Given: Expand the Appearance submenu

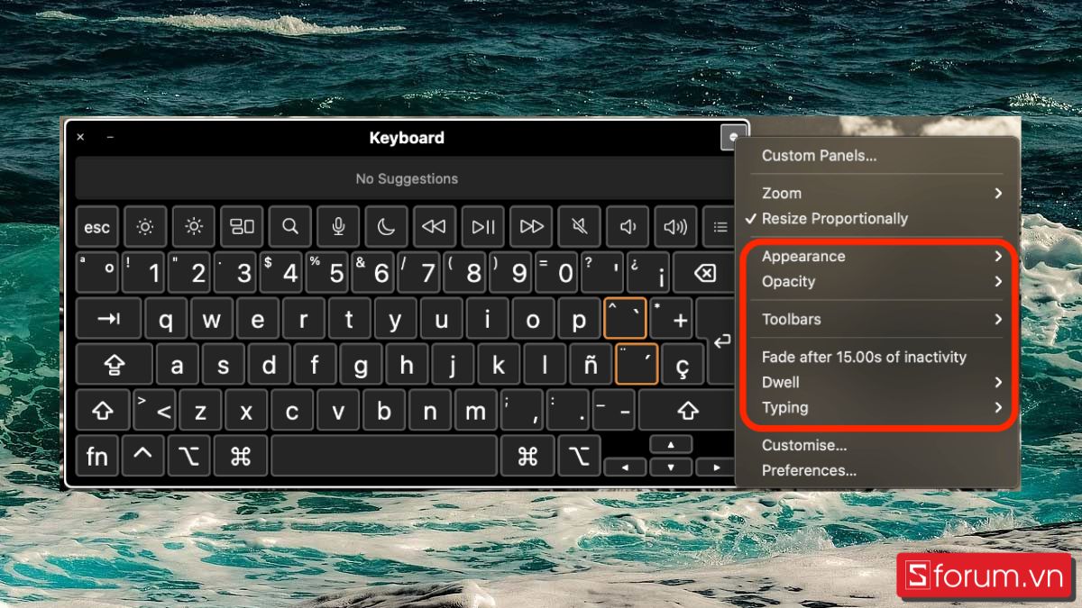Looking at the screenshot, I should (876, 257).
